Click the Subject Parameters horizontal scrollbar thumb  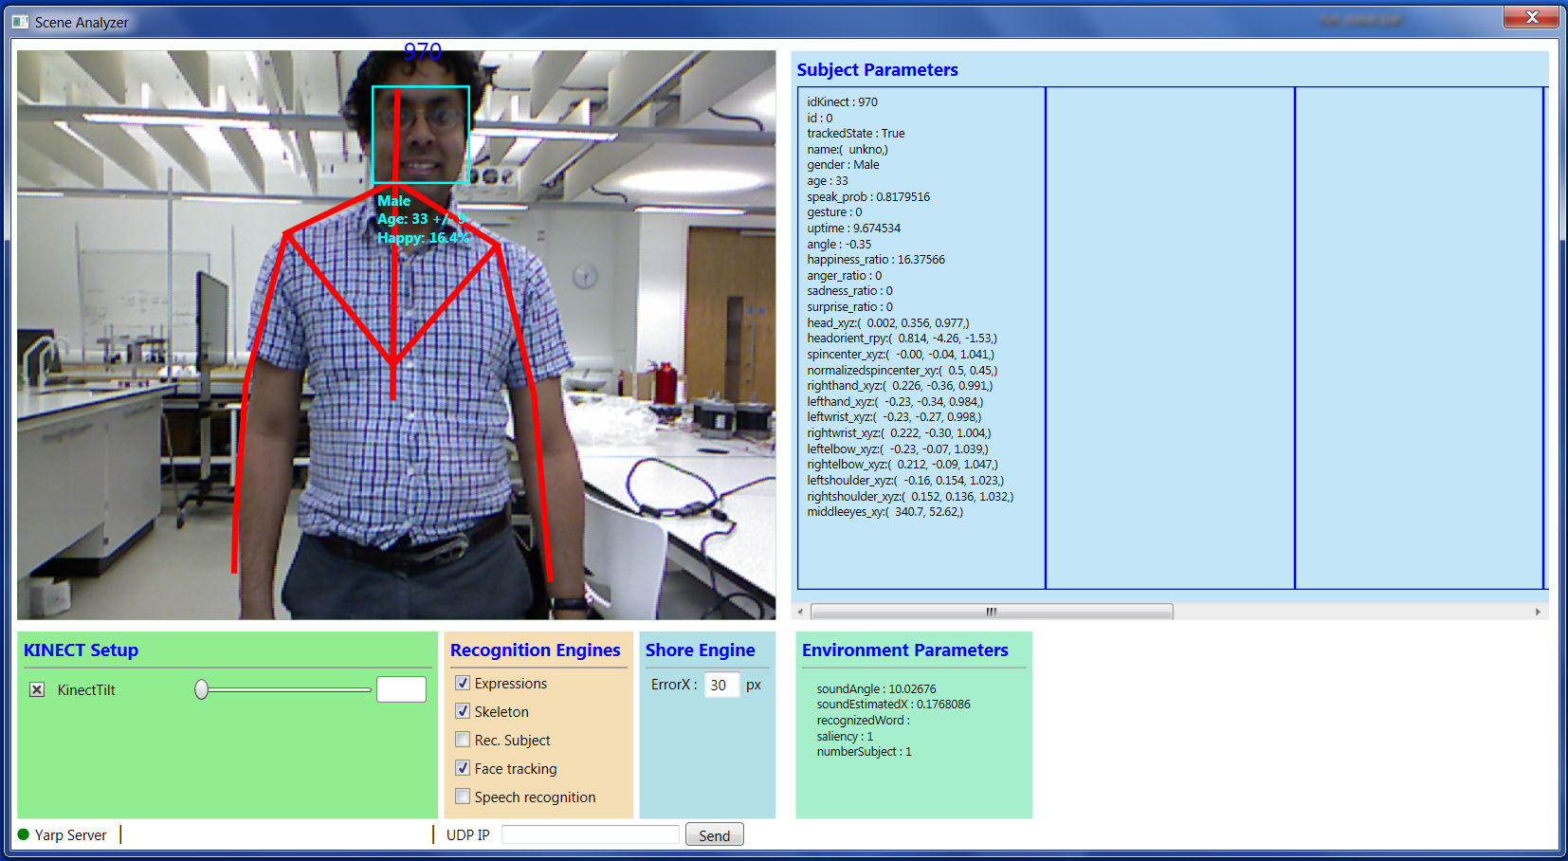[x=992, y=612]
